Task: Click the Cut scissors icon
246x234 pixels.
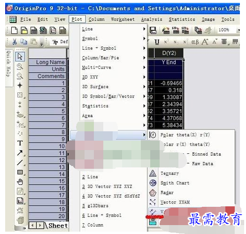Action: pyautogui.click(x=15, y=42)
